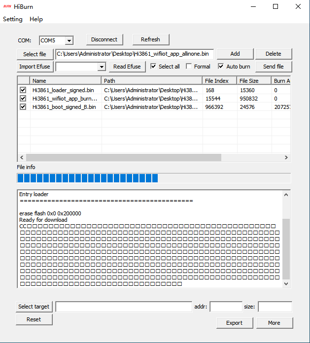
Task: Open the Help menu
Action: 36,19
